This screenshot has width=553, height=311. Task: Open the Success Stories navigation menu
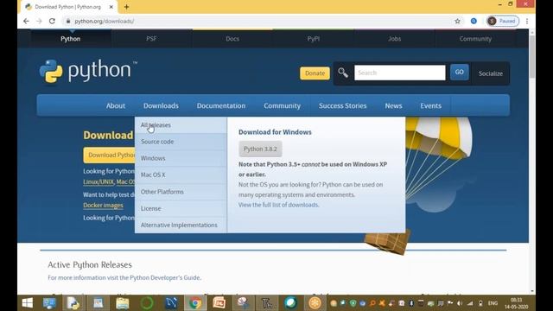343,105
